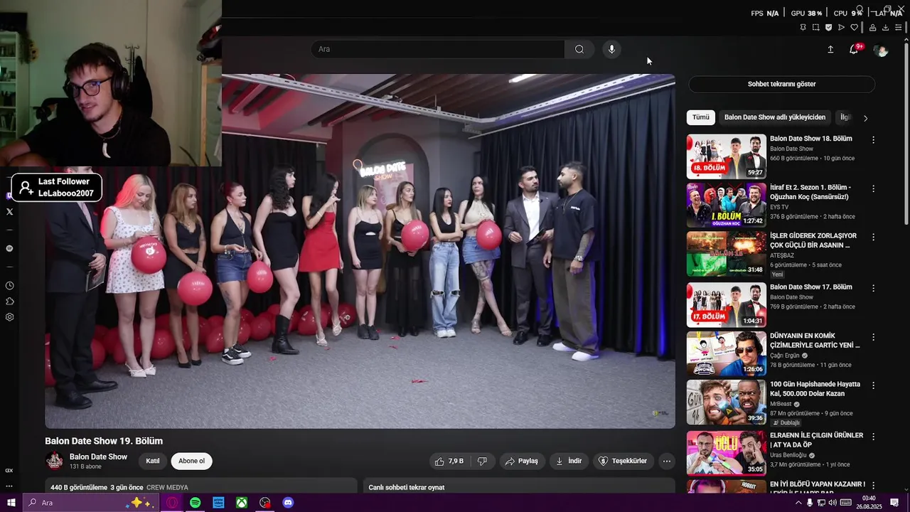
Task: Select the Tümü filter chip
Action: pos(701,117)
